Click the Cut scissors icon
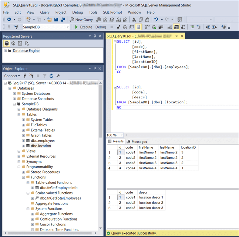The width and height of the screenshot is (239, 237). 134,19
